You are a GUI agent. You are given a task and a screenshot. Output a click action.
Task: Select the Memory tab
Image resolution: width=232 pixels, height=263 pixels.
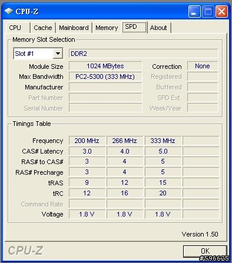pos(107,28)
